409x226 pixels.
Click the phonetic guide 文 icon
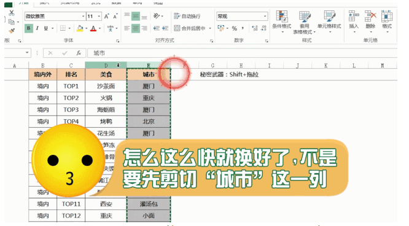pos(111,28)
